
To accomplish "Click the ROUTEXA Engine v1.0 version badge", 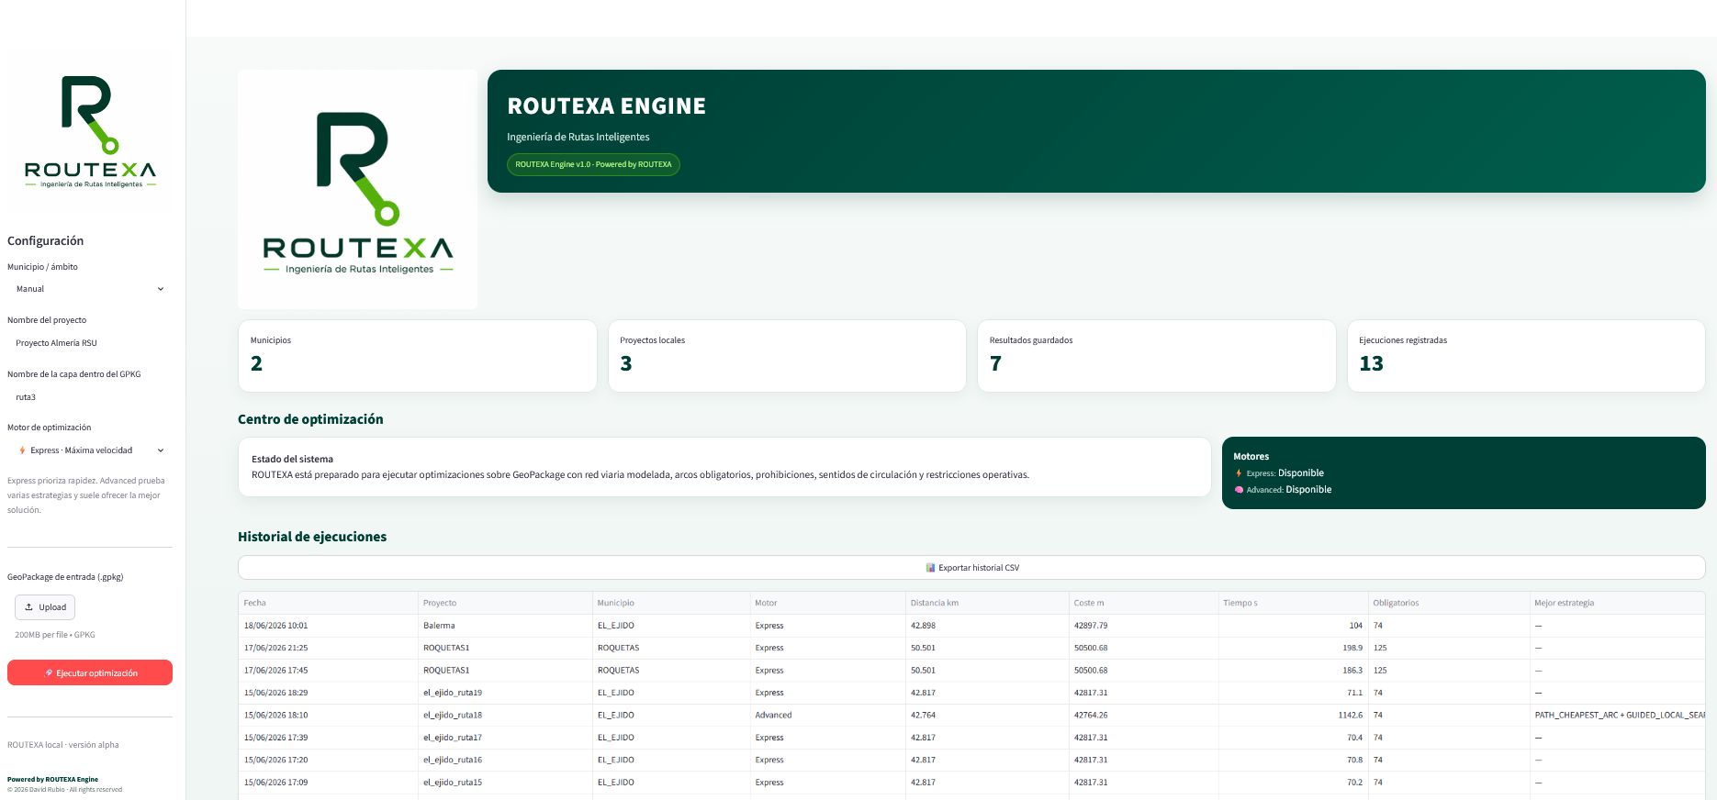I will click(593, 164).
